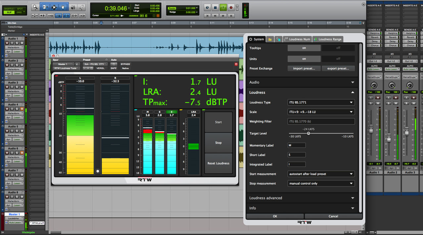Screen dimensions: 423x235
Task: Open the Loudness Type dropdown
Action: (321, 103)
